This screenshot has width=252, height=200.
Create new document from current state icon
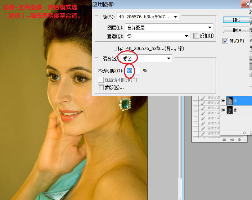pos(224,140)
